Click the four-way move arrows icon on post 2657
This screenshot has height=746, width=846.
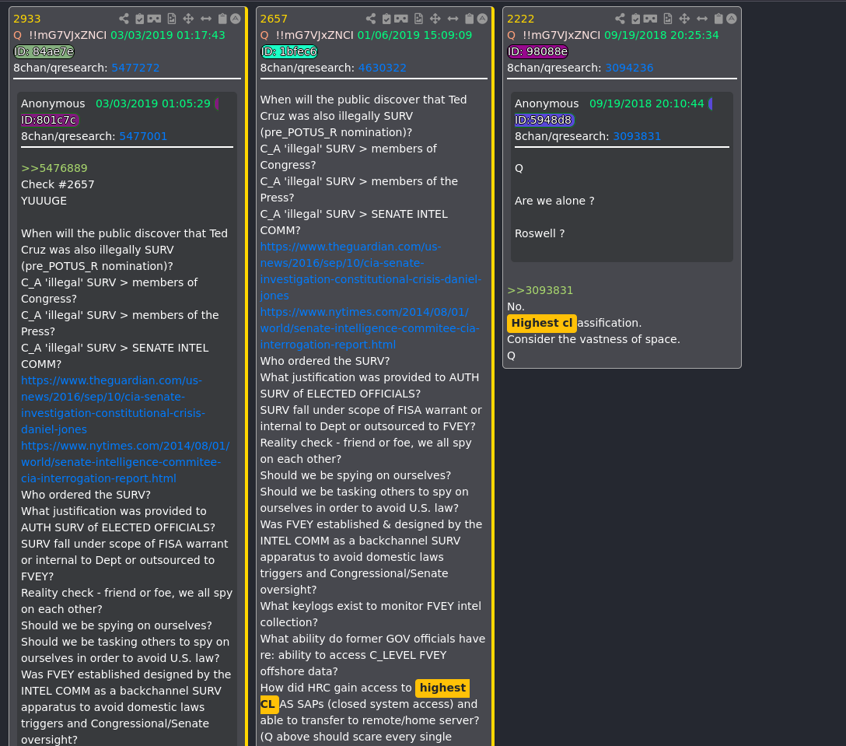click(x=435, y=19)
